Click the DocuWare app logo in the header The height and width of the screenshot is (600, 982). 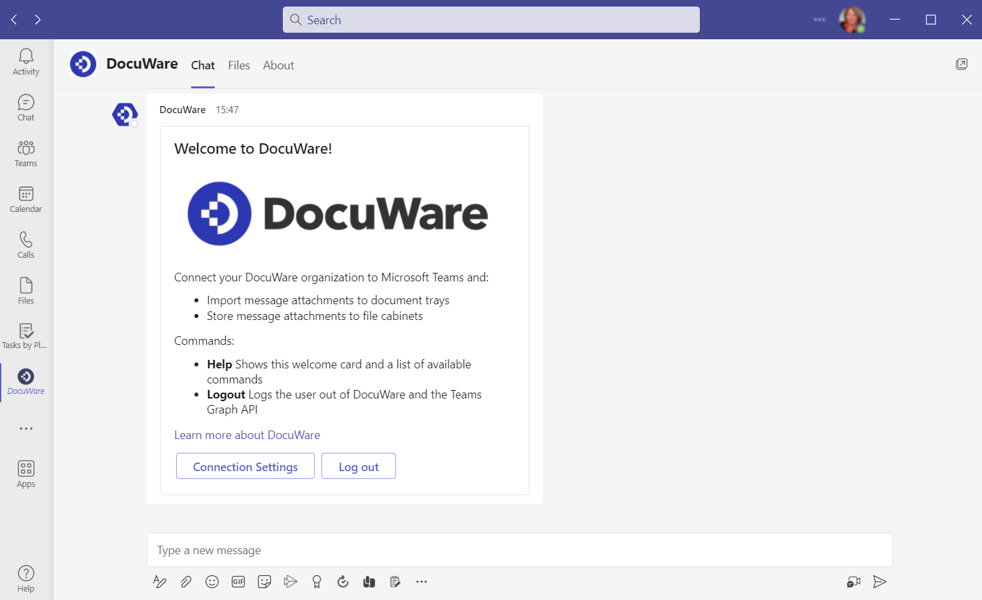[83, 64]
